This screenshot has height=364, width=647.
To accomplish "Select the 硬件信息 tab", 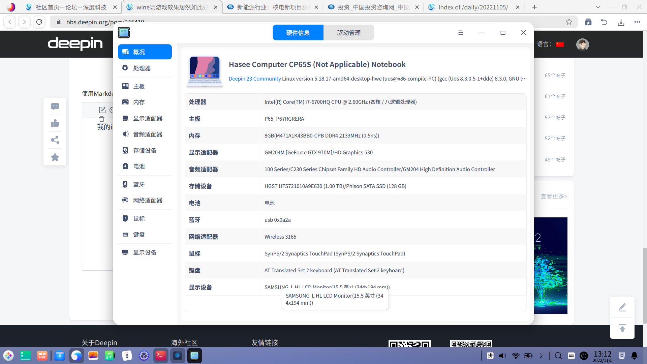I will pos(298,33).
